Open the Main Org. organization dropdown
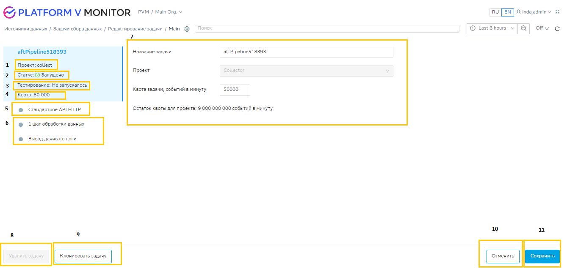 pos(169,12)
